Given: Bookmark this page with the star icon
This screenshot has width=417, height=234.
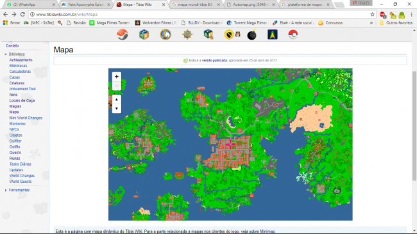Looking at the screenshot, I should (372, 14).
